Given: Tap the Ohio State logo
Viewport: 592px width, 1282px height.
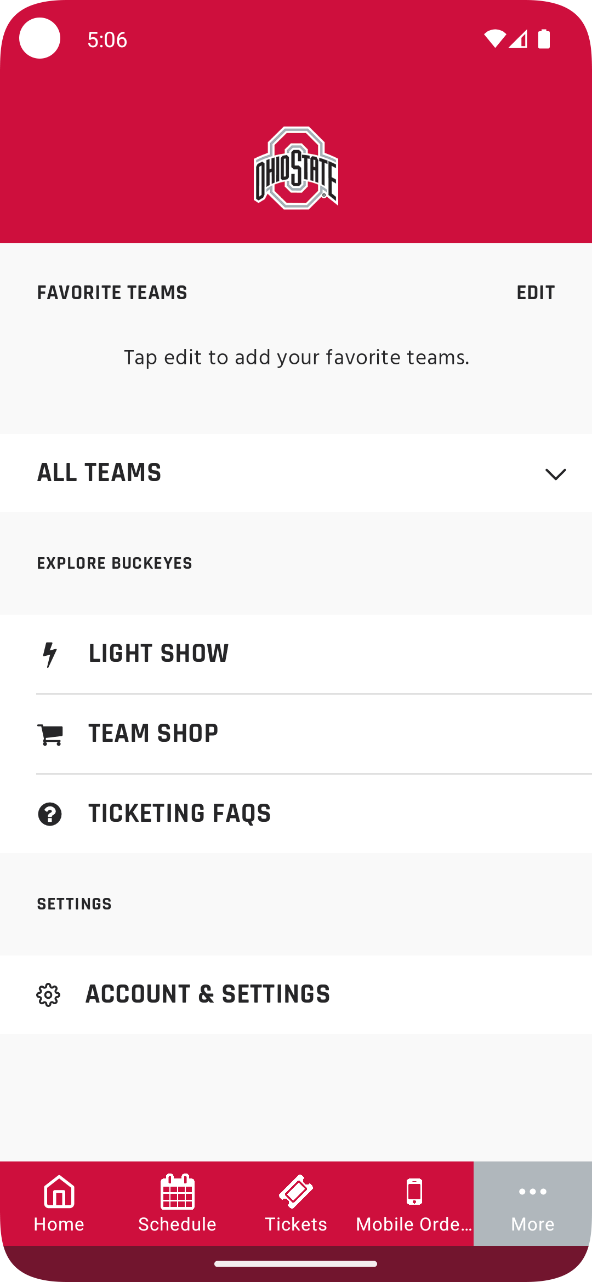Looking at the screenshot, I should point(296,168).
